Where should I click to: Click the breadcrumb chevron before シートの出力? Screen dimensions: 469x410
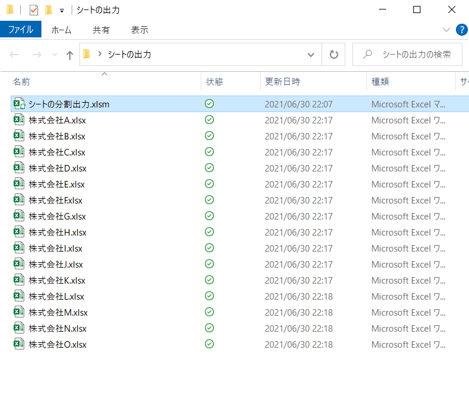tap(100, 54)
